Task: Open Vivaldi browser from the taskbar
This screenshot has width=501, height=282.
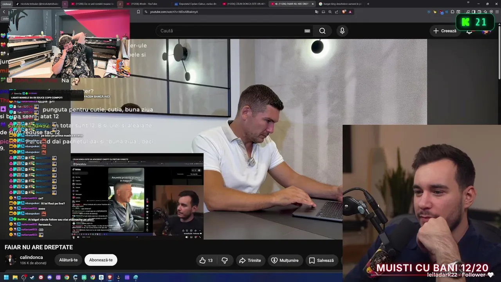Action: (x=41, y=277)
